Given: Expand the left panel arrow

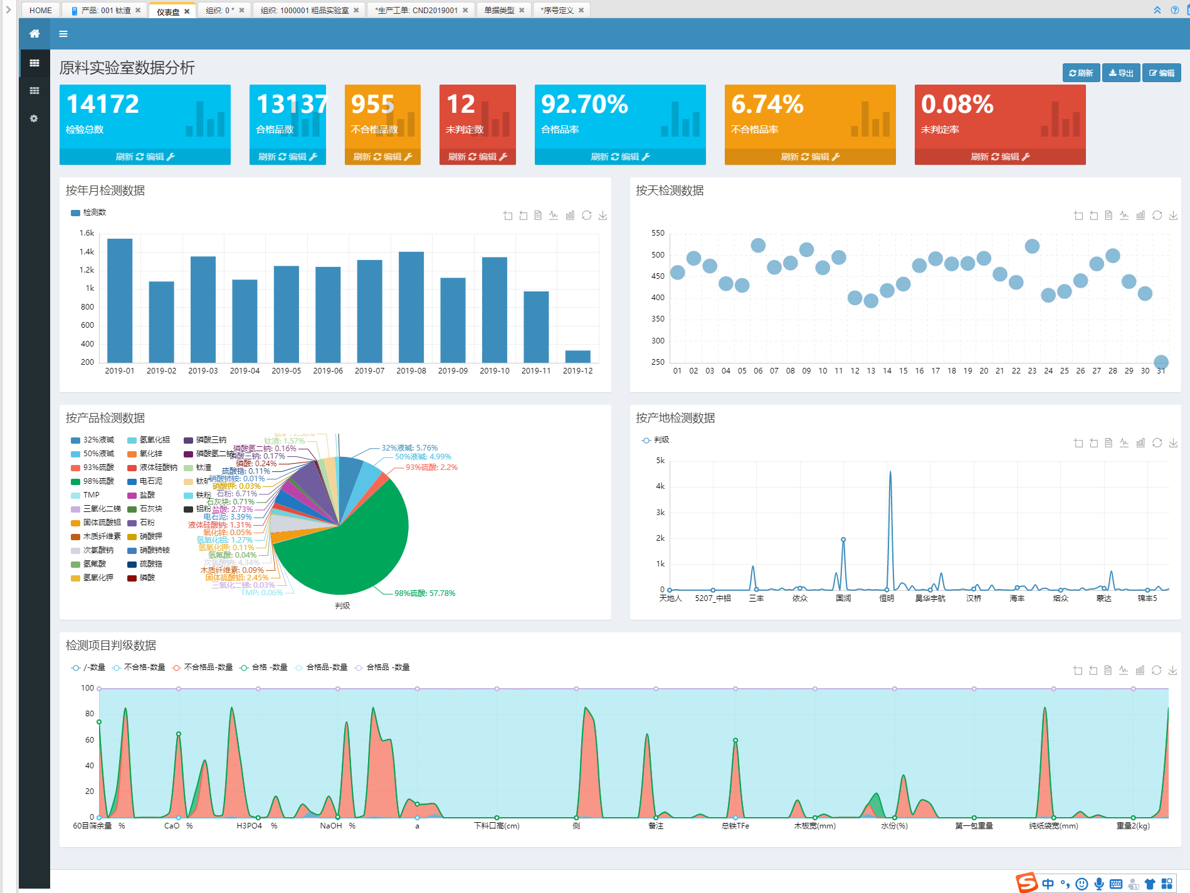Looking at the screenshot, I should pyautogui.click(x=8, y=10).
